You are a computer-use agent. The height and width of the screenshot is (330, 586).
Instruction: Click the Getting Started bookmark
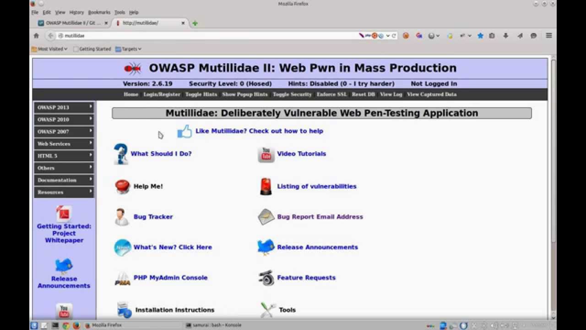coord(92,49)
